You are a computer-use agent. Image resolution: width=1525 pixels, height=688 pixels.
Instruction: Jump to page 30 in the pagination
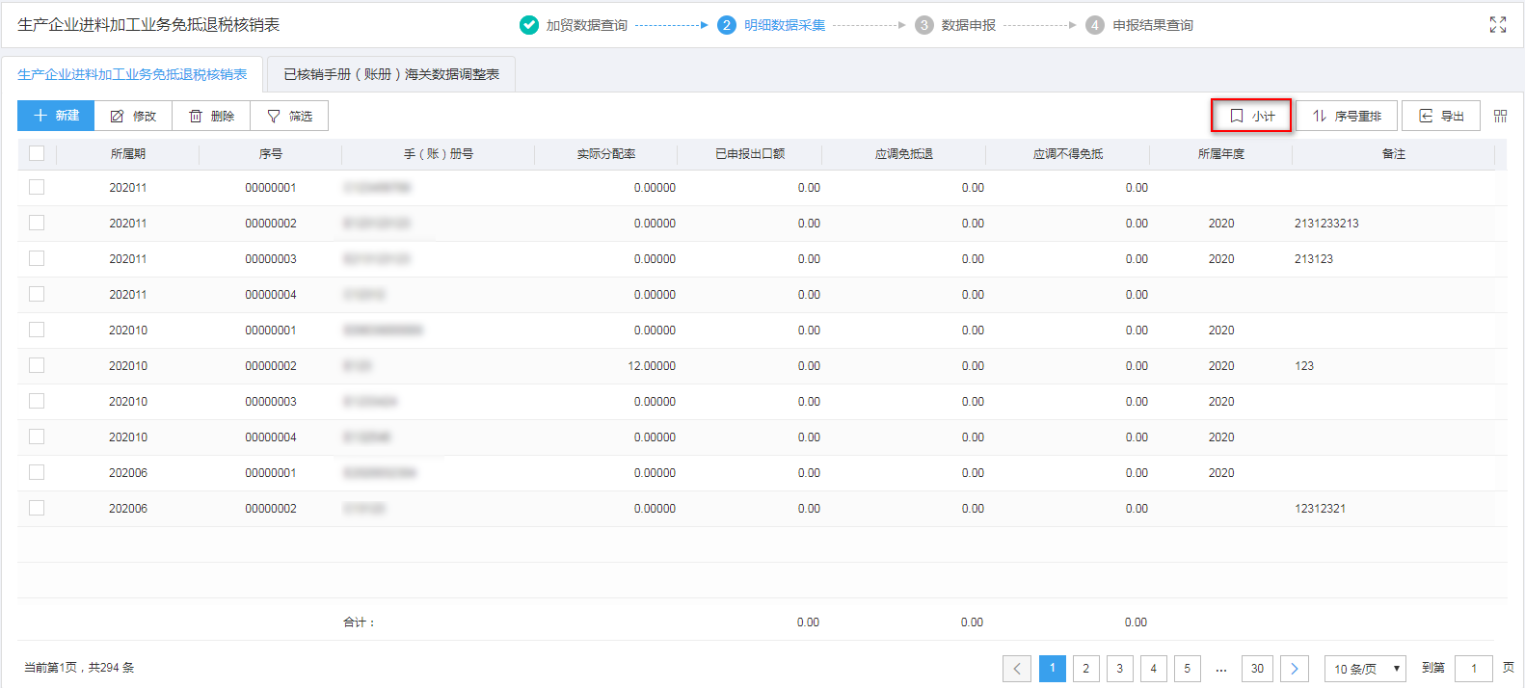pos(1257,669)
